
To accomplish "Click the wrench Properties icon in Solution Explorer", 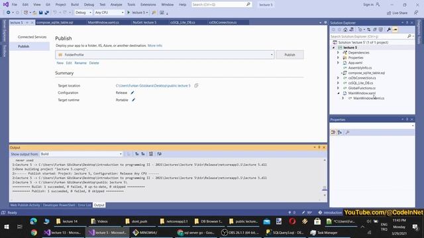I will 389,30.
